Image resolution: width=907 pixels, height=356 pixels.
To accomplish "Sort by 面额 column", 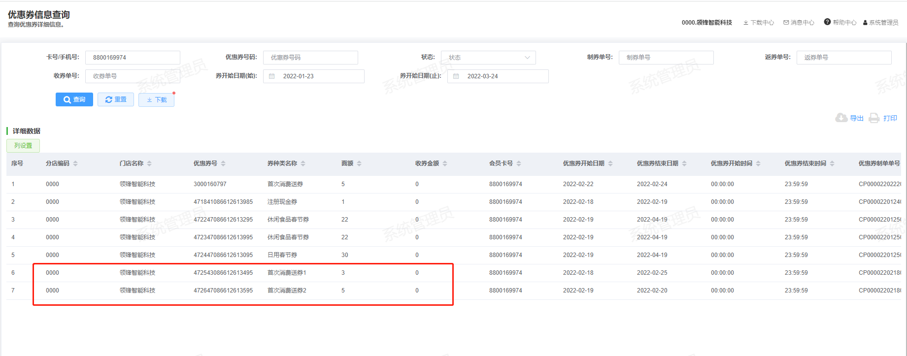I will click(359, 163).
